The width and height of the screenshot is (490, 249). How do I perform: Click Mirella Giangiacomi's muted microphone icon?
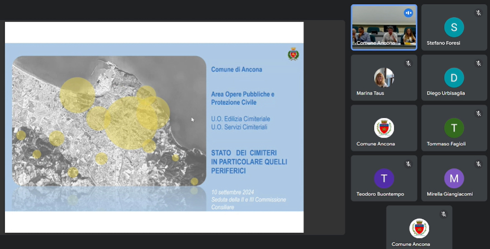coord(478,164)
